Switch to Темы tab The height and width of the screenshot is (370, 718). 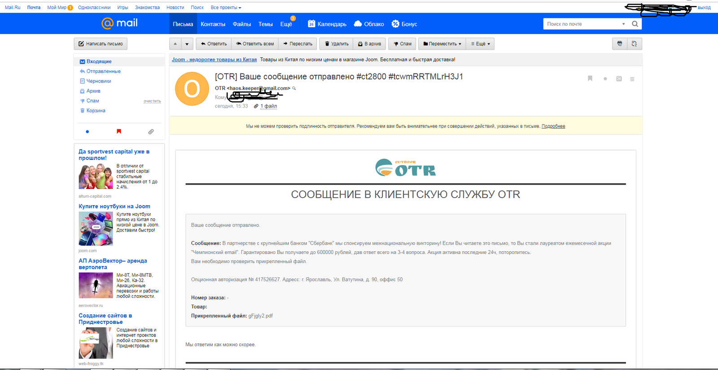265,24
